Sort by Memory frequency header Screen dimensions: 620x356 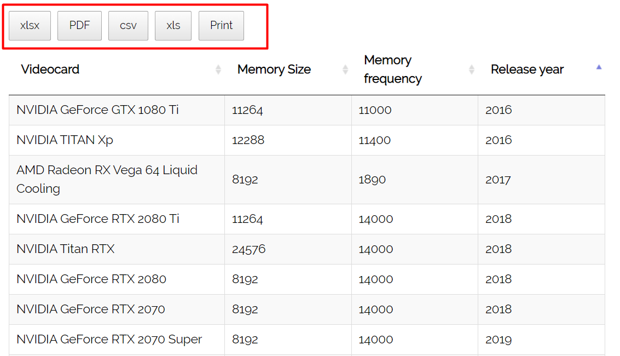tap(393, 69)
